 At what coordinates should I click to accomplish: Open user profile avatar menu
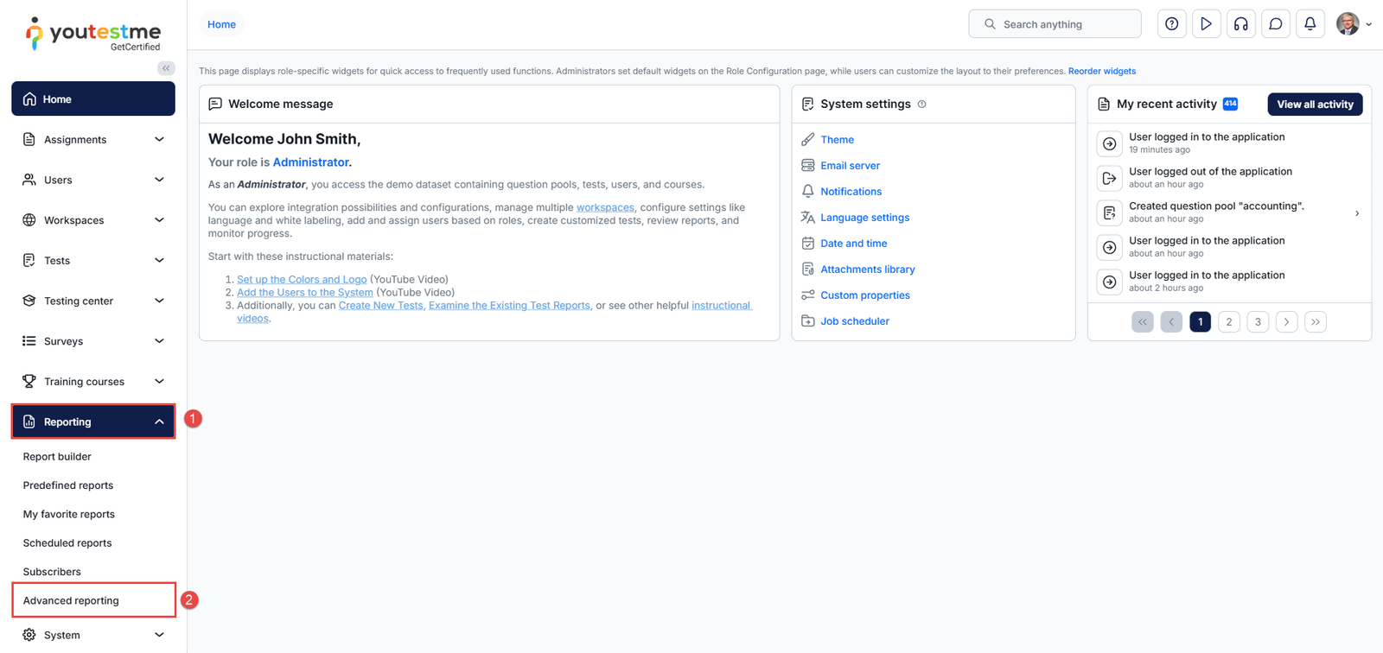click(x=1353, y=24)
